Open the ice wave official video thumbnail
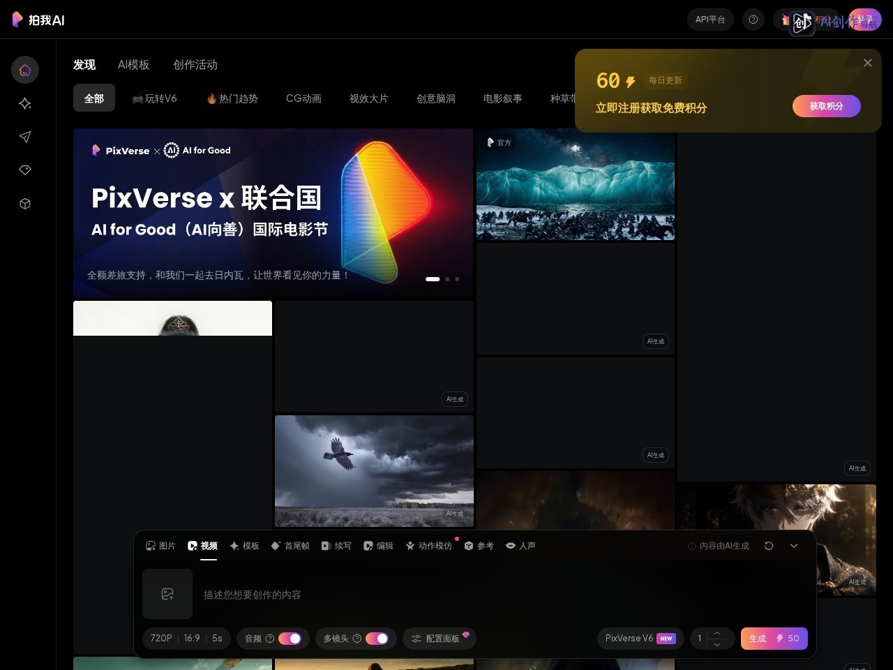The height and width of the screenshot is (670, 893). [x=576, y=184]
